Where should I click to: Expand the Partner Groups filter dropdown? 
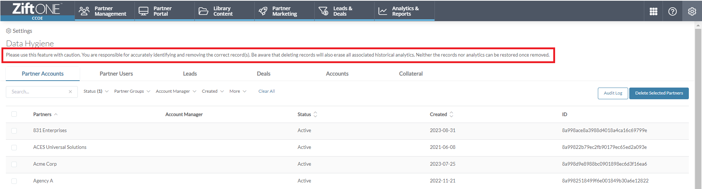click(132, 91)
